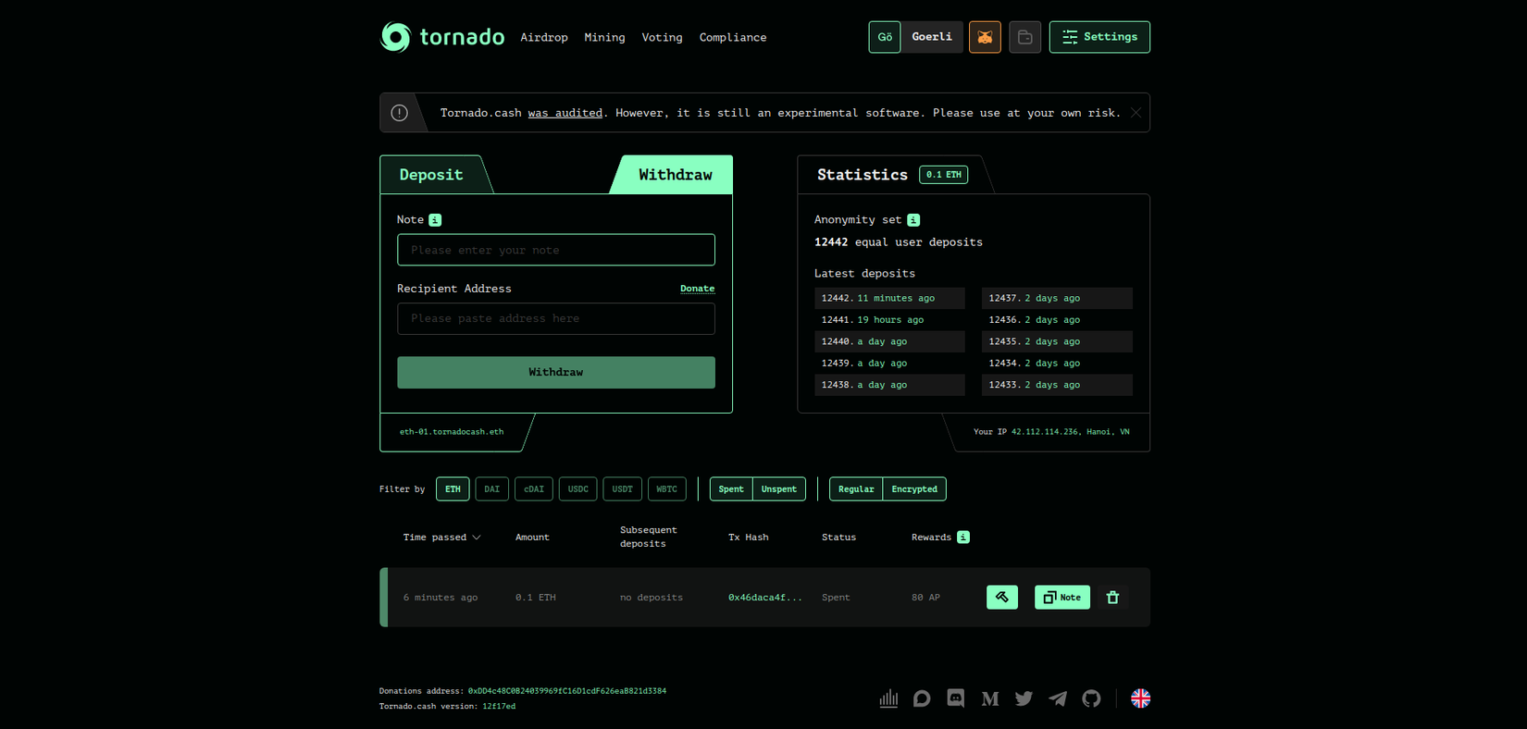Click the tornado swirl logo

395,37
